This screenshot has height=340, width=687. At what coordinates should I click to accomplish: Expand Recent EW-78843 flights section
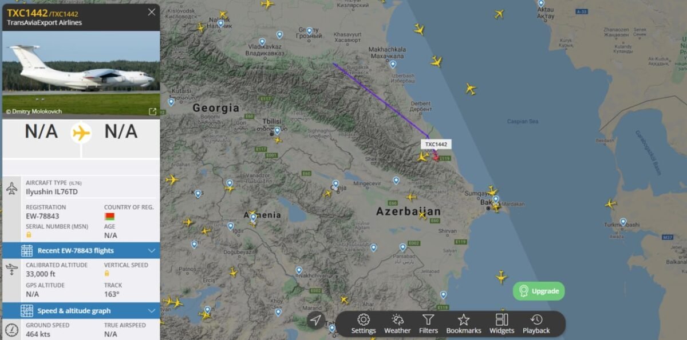click(x=81, y=250)
